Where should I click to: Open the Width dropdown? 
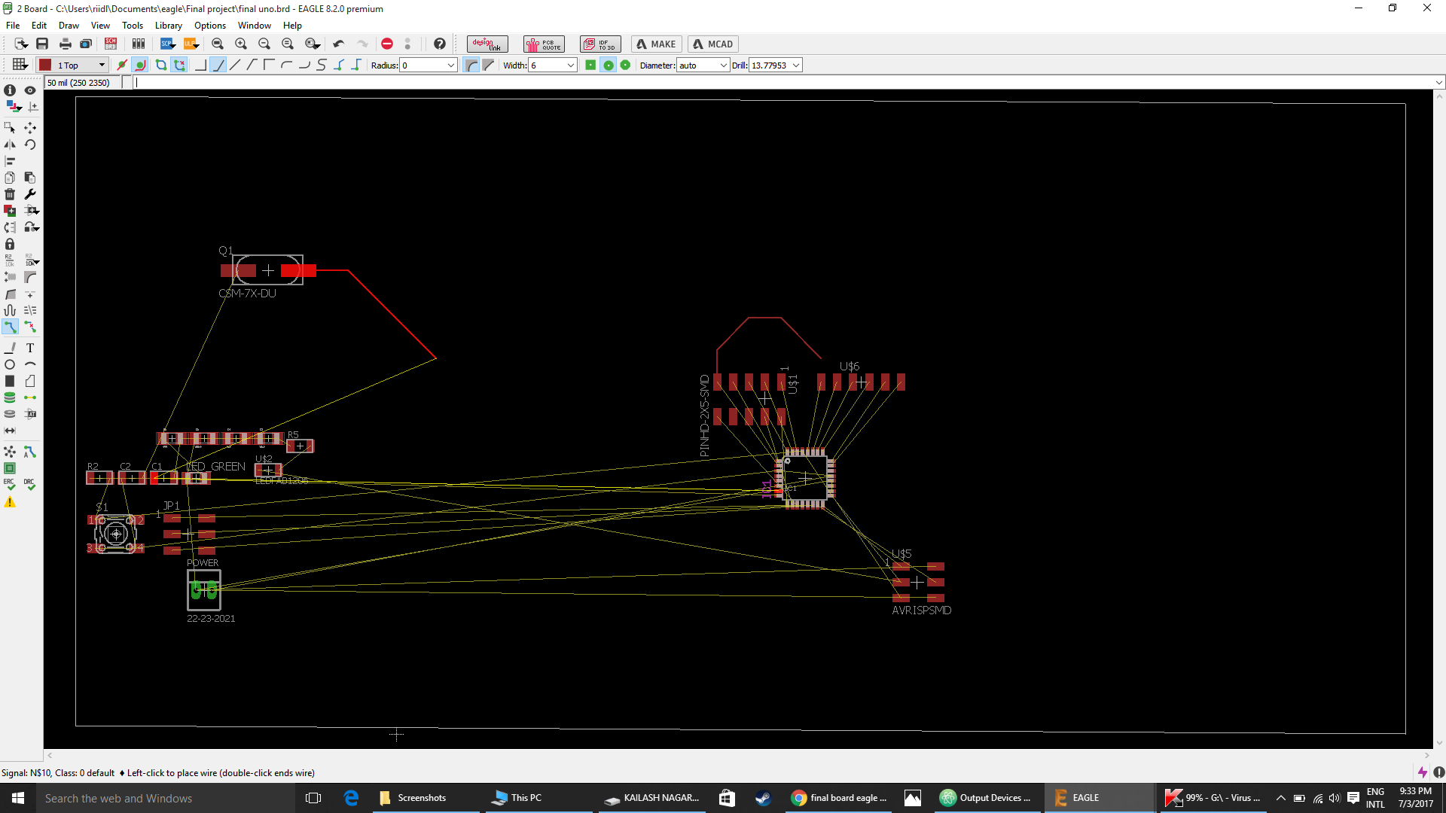click(x=571, y=65)
